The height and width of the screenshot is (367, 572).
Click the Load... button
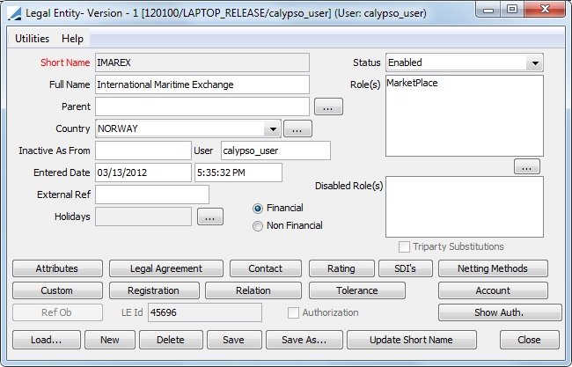pyautogui.click(x=47, y=340)
